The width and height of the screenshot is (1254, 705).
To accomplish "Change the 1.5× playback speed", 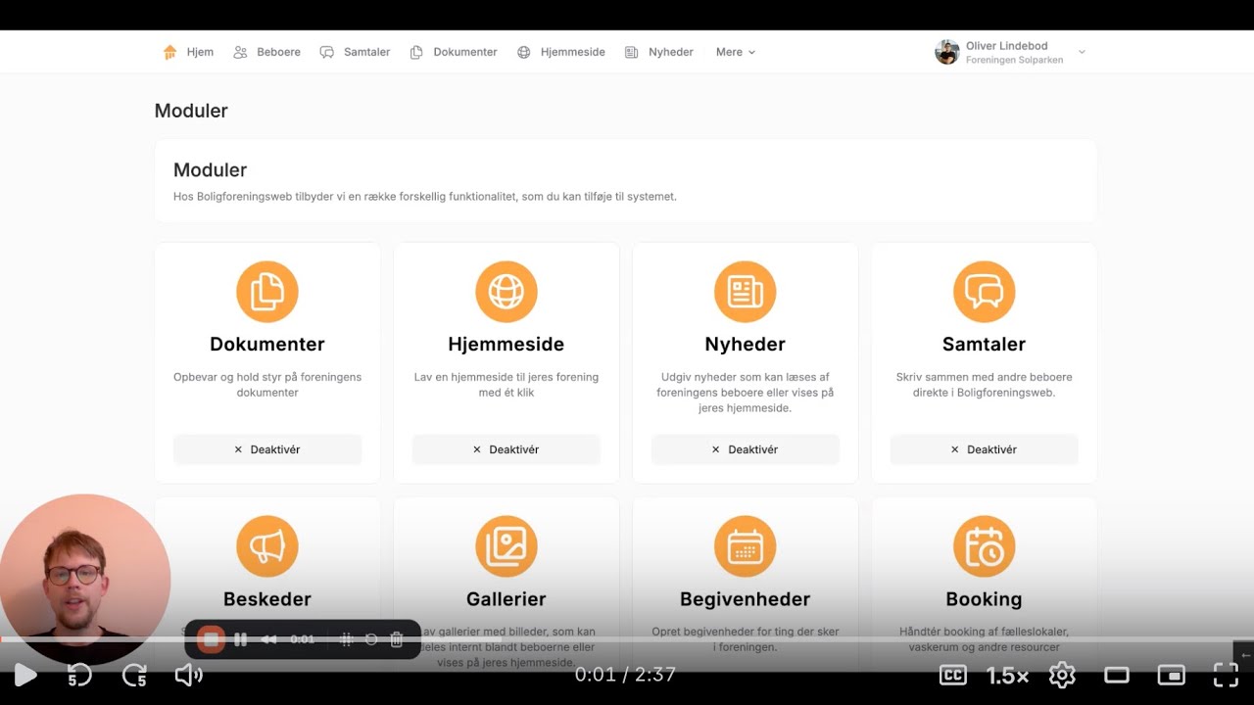I will [x=1007, y=675].
